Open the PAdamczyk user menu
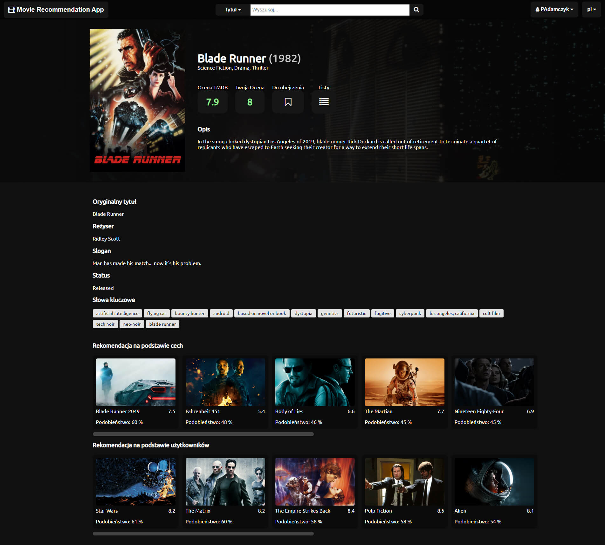Image resolution: width=605 pixels, height=545 pixels. click(554, 10)
